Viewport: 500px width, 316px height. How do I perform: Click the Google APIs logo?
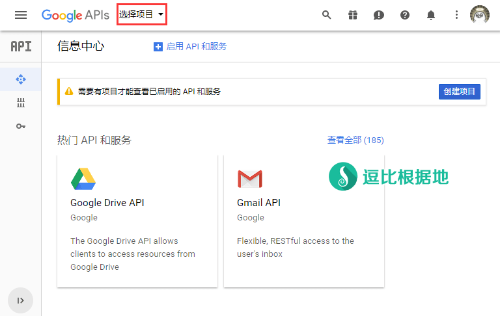pyautogui.click(x=75, y=15)
